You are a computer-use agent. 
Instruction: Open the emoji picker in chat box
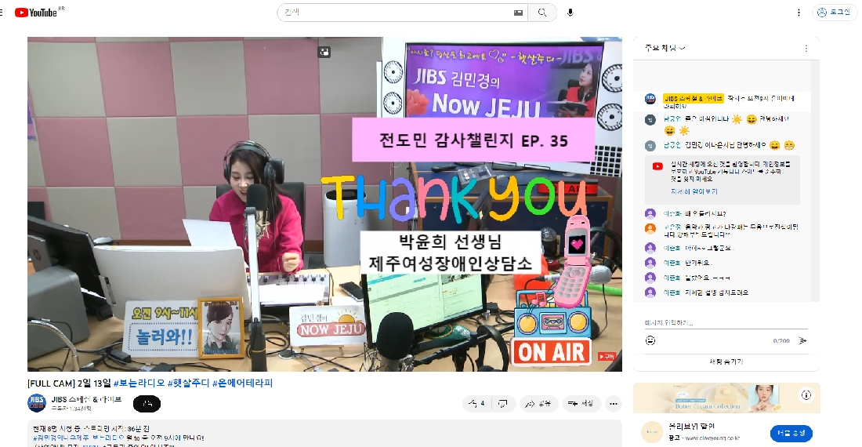(650, 340)
